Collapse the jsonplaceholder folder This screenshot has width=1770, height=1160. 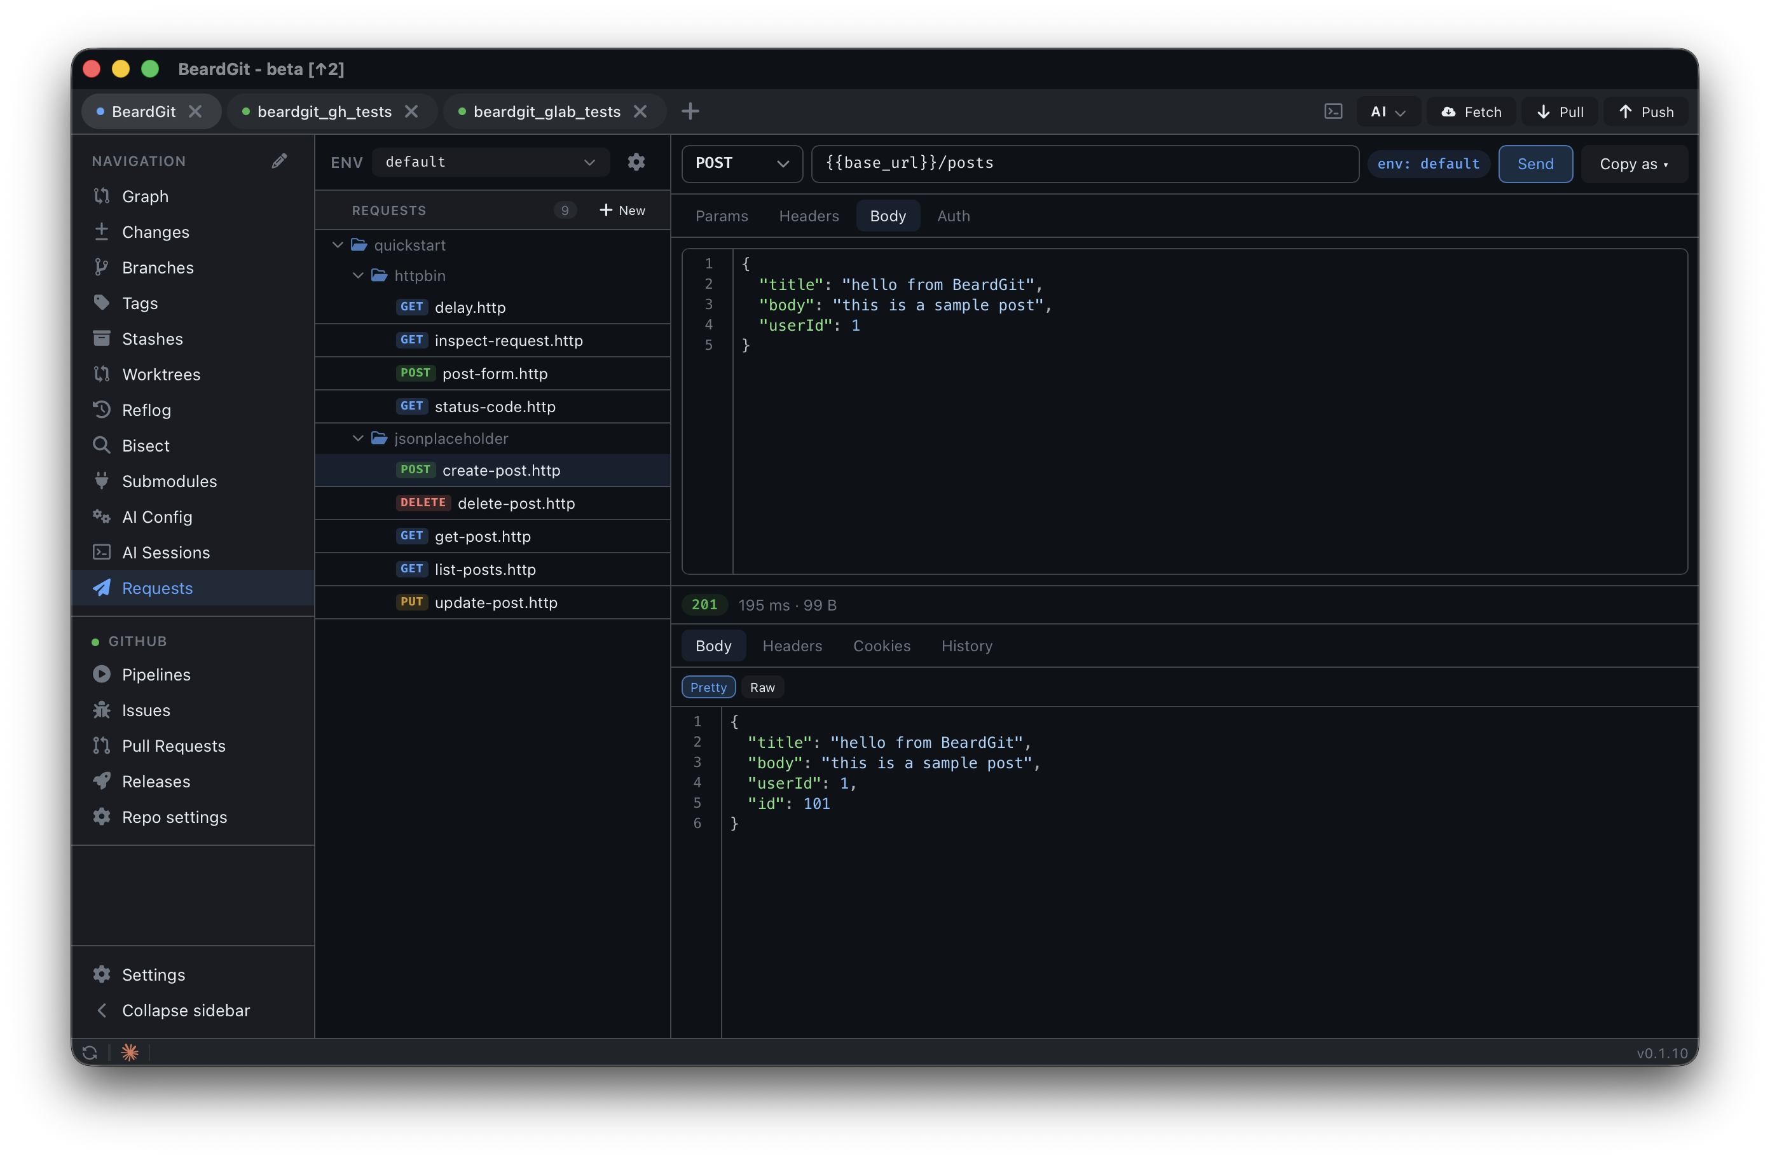tap(358, 438)
